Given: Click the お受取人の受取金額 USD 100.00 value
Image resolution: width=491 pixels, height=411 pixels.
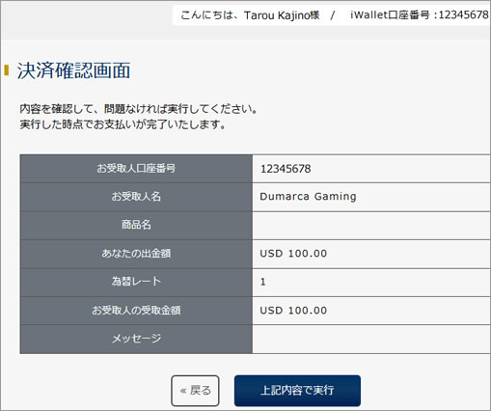Looking at the screenshot, I should click(293, 311).
